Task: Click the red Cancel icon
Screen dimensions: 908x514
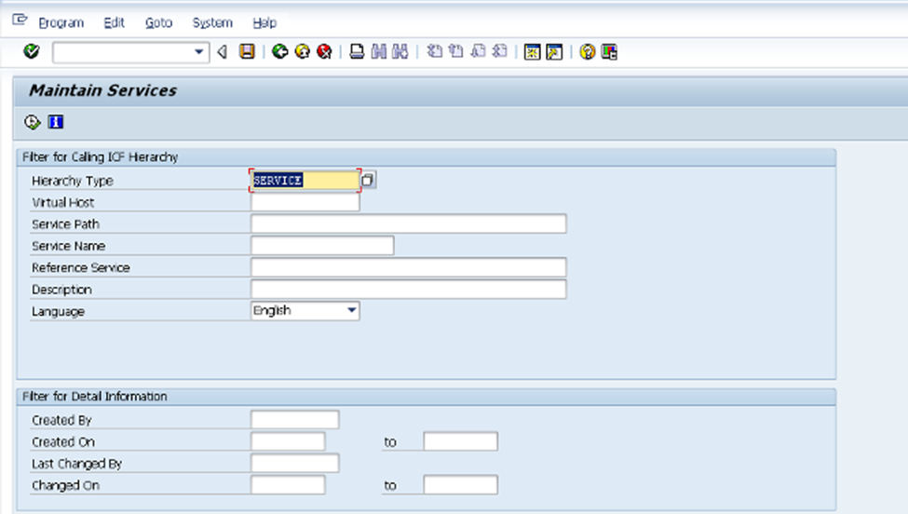Action: coord(324,51)
